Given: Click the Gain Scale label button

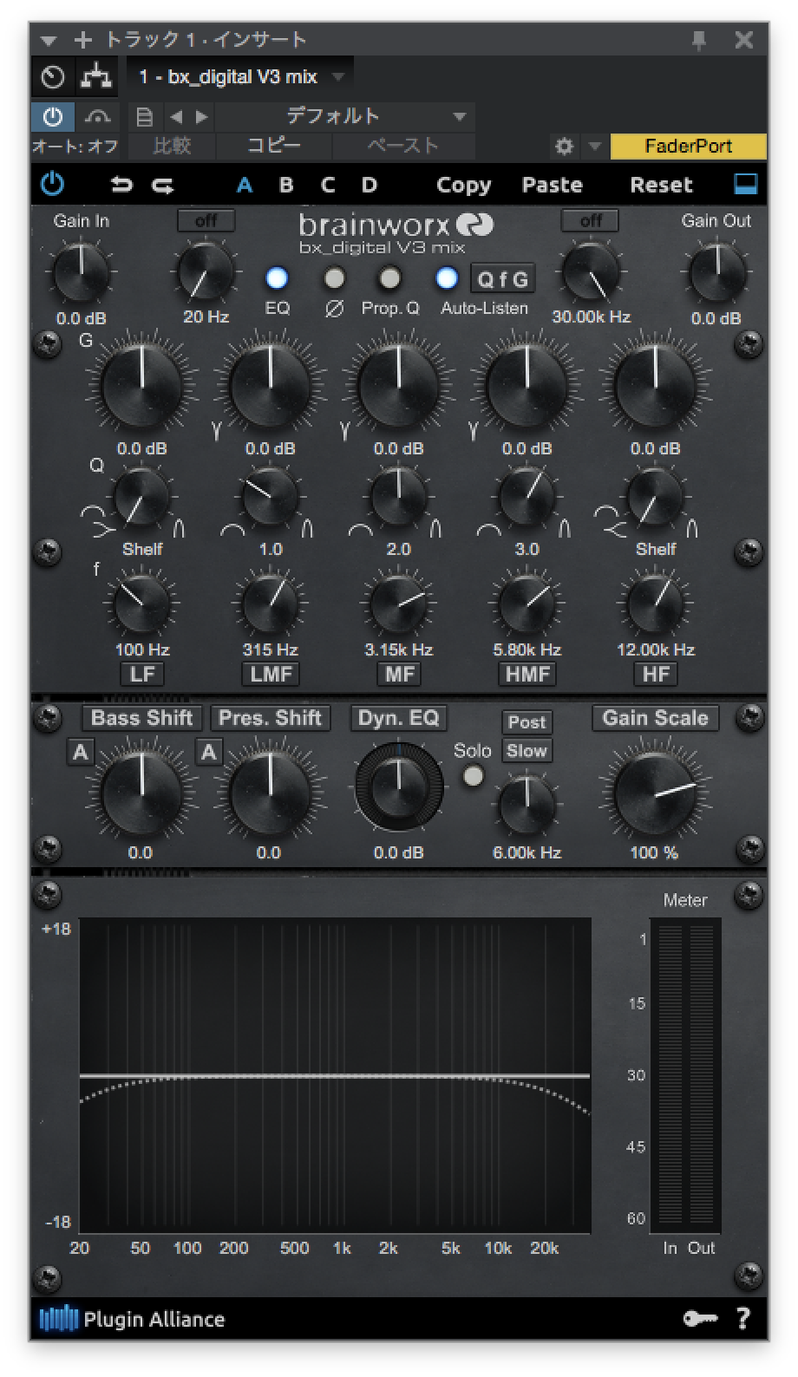Looking at the screenshot, I should 656,718.
